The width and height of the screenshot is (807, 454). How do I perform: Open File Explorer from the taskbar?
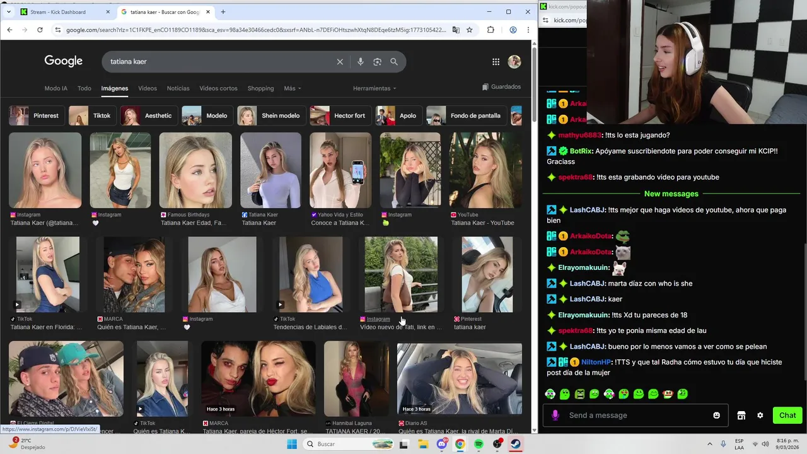pyautogui.click(x=423, y=444)
